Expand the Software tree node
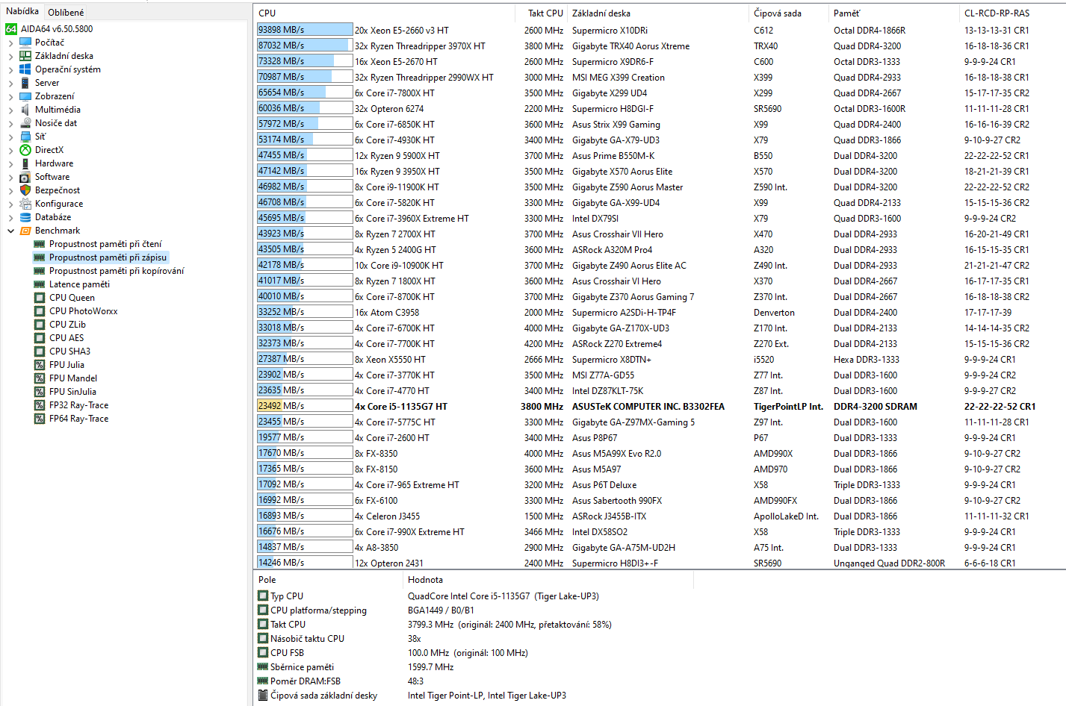The image size is (1066, 706). 10,177
